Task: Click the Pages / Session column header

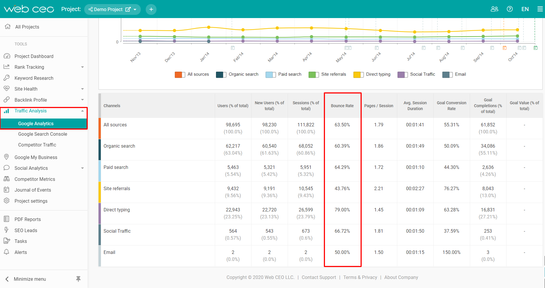Action: (379, 106)
